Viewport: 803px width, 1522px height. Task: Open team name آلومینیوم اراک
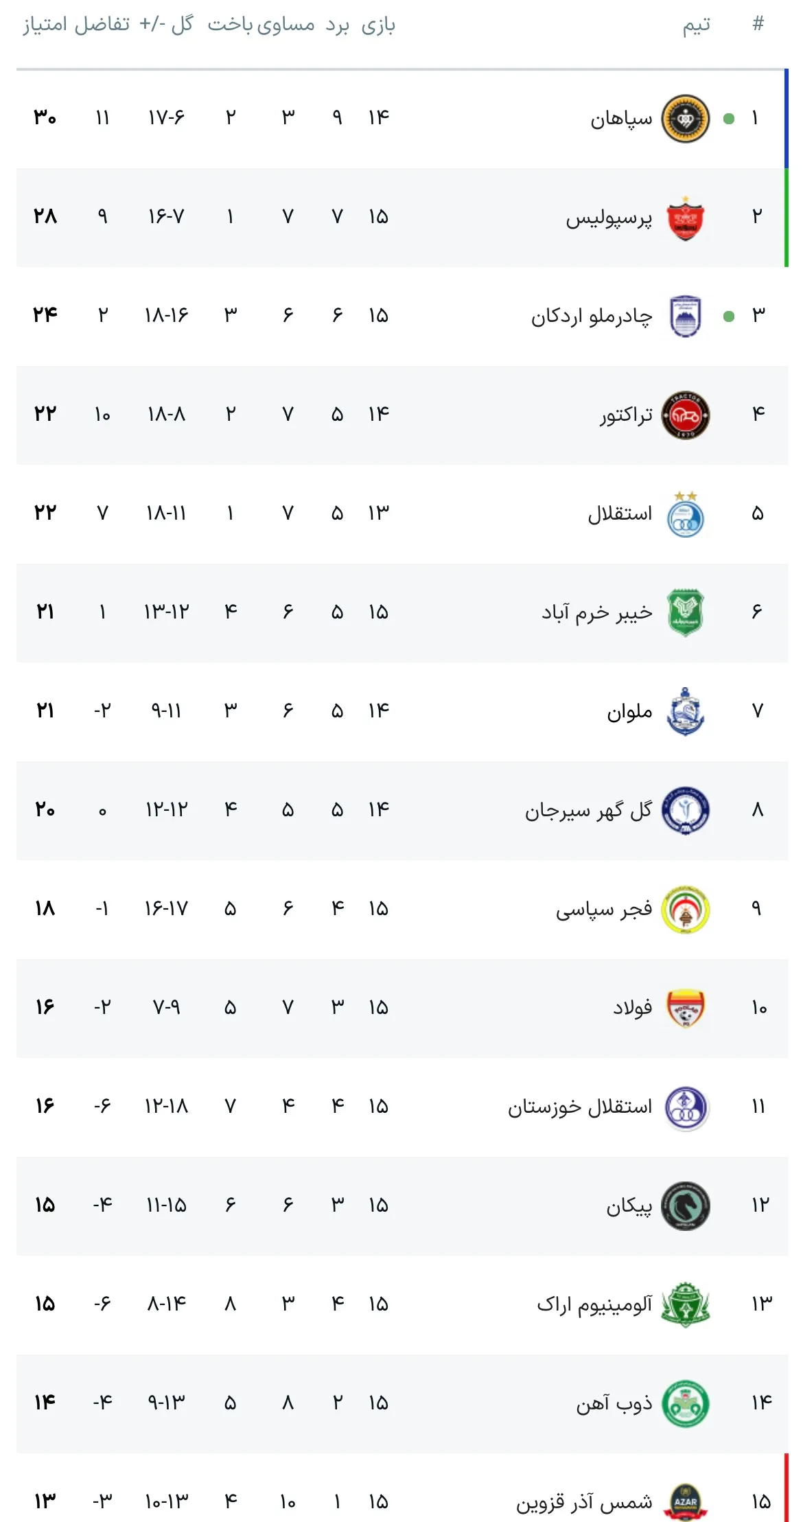594,1304
